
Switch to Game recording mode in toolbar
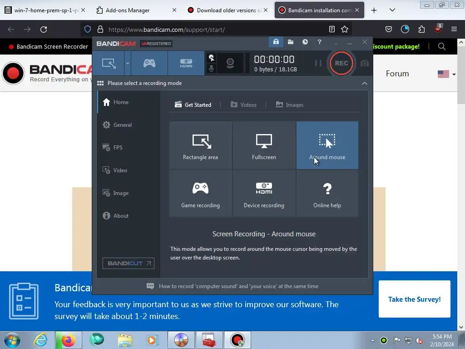[x=149, y=63]
